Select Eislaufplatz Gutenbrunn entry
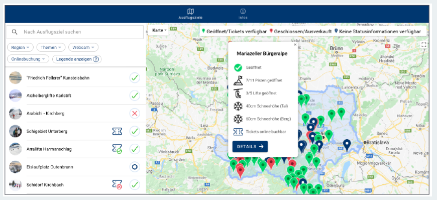Image resolution: width=437 pixels, height=200 pixels. (x=75, y=167)
